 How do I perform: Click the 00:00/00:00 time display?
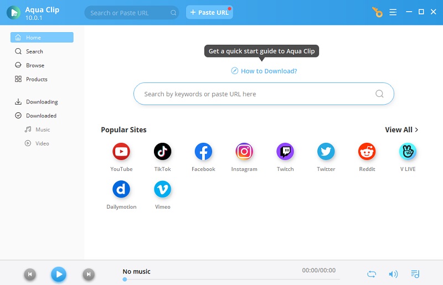[x=319, y=270]
